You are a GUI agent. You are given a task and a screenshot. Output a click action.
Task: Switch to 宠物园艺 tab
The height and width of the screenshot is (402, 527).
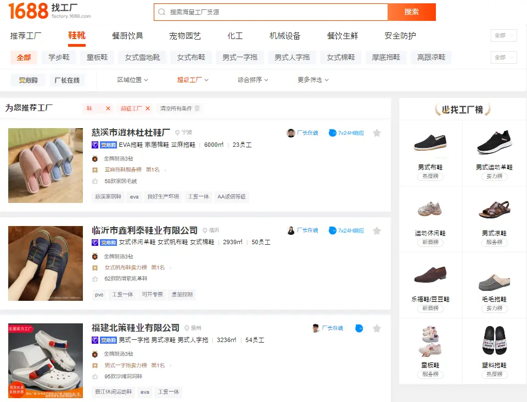coord(184,36)
